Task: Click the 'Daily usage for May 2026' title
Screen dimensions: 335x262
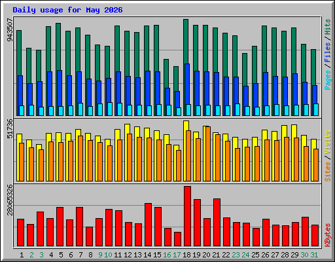Action: (x=67, y=10)
